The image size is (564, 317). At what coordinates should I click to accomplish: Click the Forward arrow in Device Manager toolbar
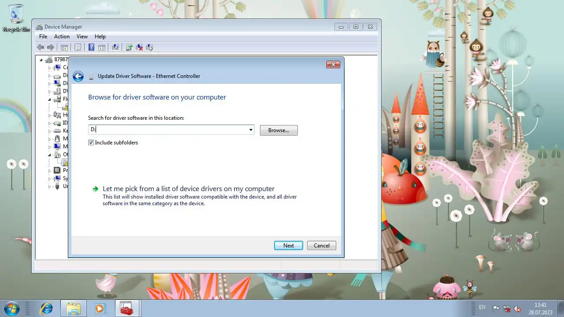pyautogui.click(x=51, y=47)
